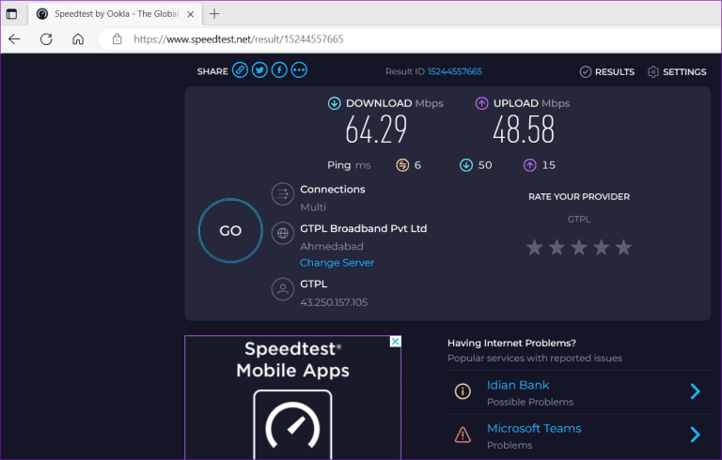
Task: Click the Change Server link
Action: (x=337, y=263)
